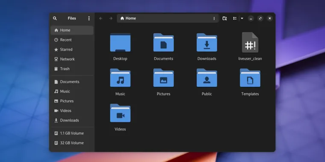Select Home in the sidebar

tap(72, 30)
